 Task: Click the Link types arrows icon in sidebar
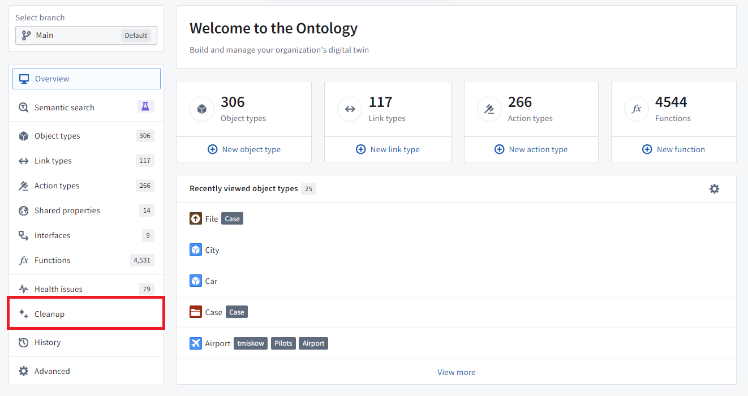tap(23, 161)
